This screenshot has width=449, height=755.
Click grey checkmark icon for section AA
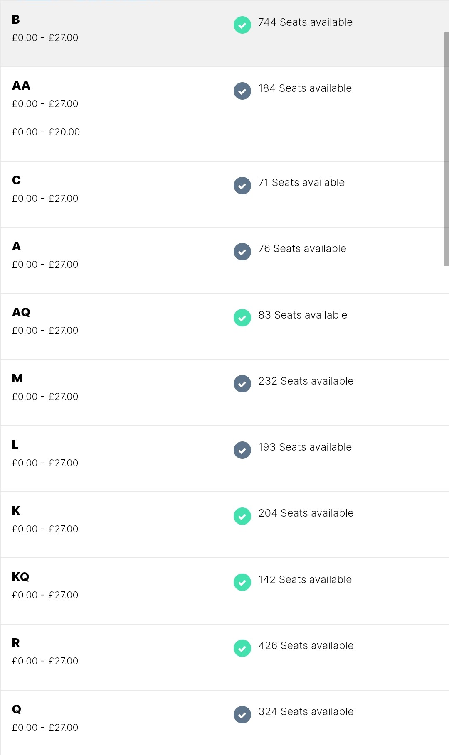point(242,91)
